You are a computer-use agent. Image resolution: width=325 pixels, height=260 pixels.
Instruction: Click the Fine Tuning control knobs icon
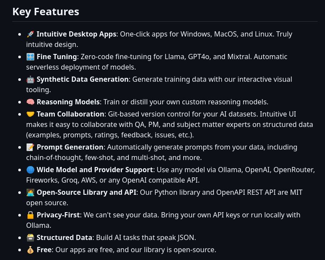click(x=30, y=57)
